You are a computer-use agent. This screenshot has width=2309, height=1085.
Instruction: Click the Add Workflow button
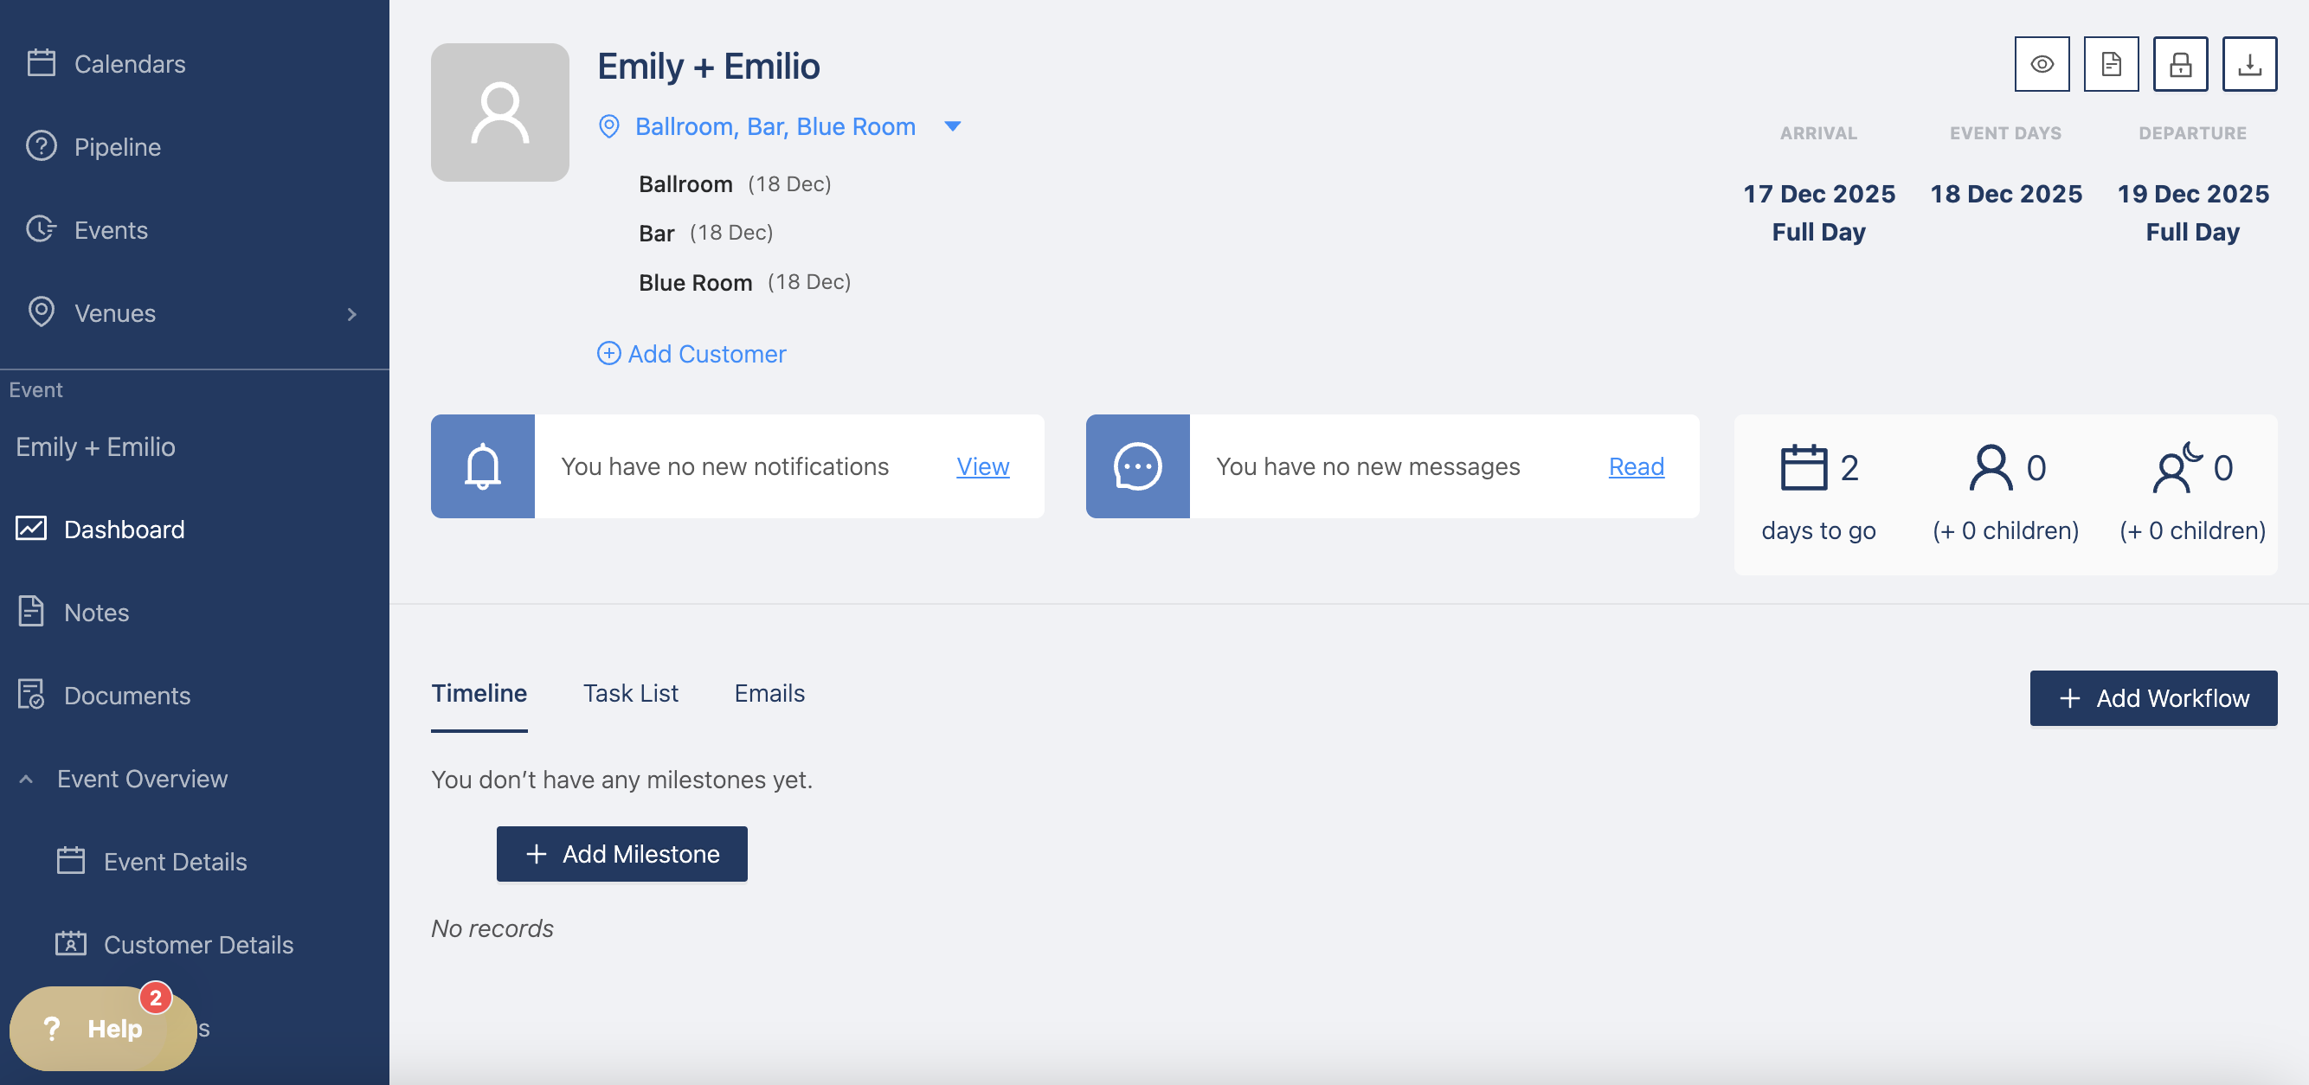coord(2152,698)
